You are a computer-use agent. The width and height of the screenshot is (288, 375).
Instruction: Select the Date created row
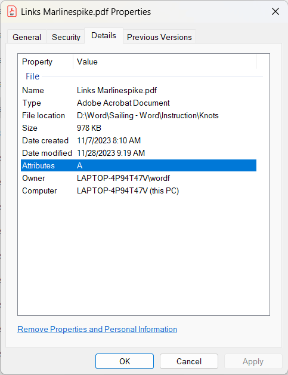[138, 140]
